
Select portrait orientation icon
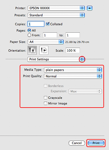point(32,50)
